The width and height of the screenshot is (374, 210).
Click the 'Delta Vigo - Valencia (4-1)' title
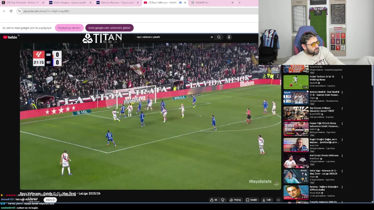tap(323, 172)
